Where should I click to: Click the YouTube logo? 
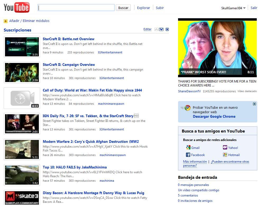pyautogui.click(x=17, y=7)
